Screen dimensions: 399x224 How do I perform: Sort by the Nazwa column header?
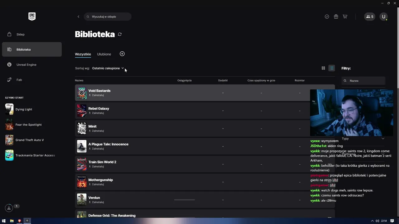point(79,80)
